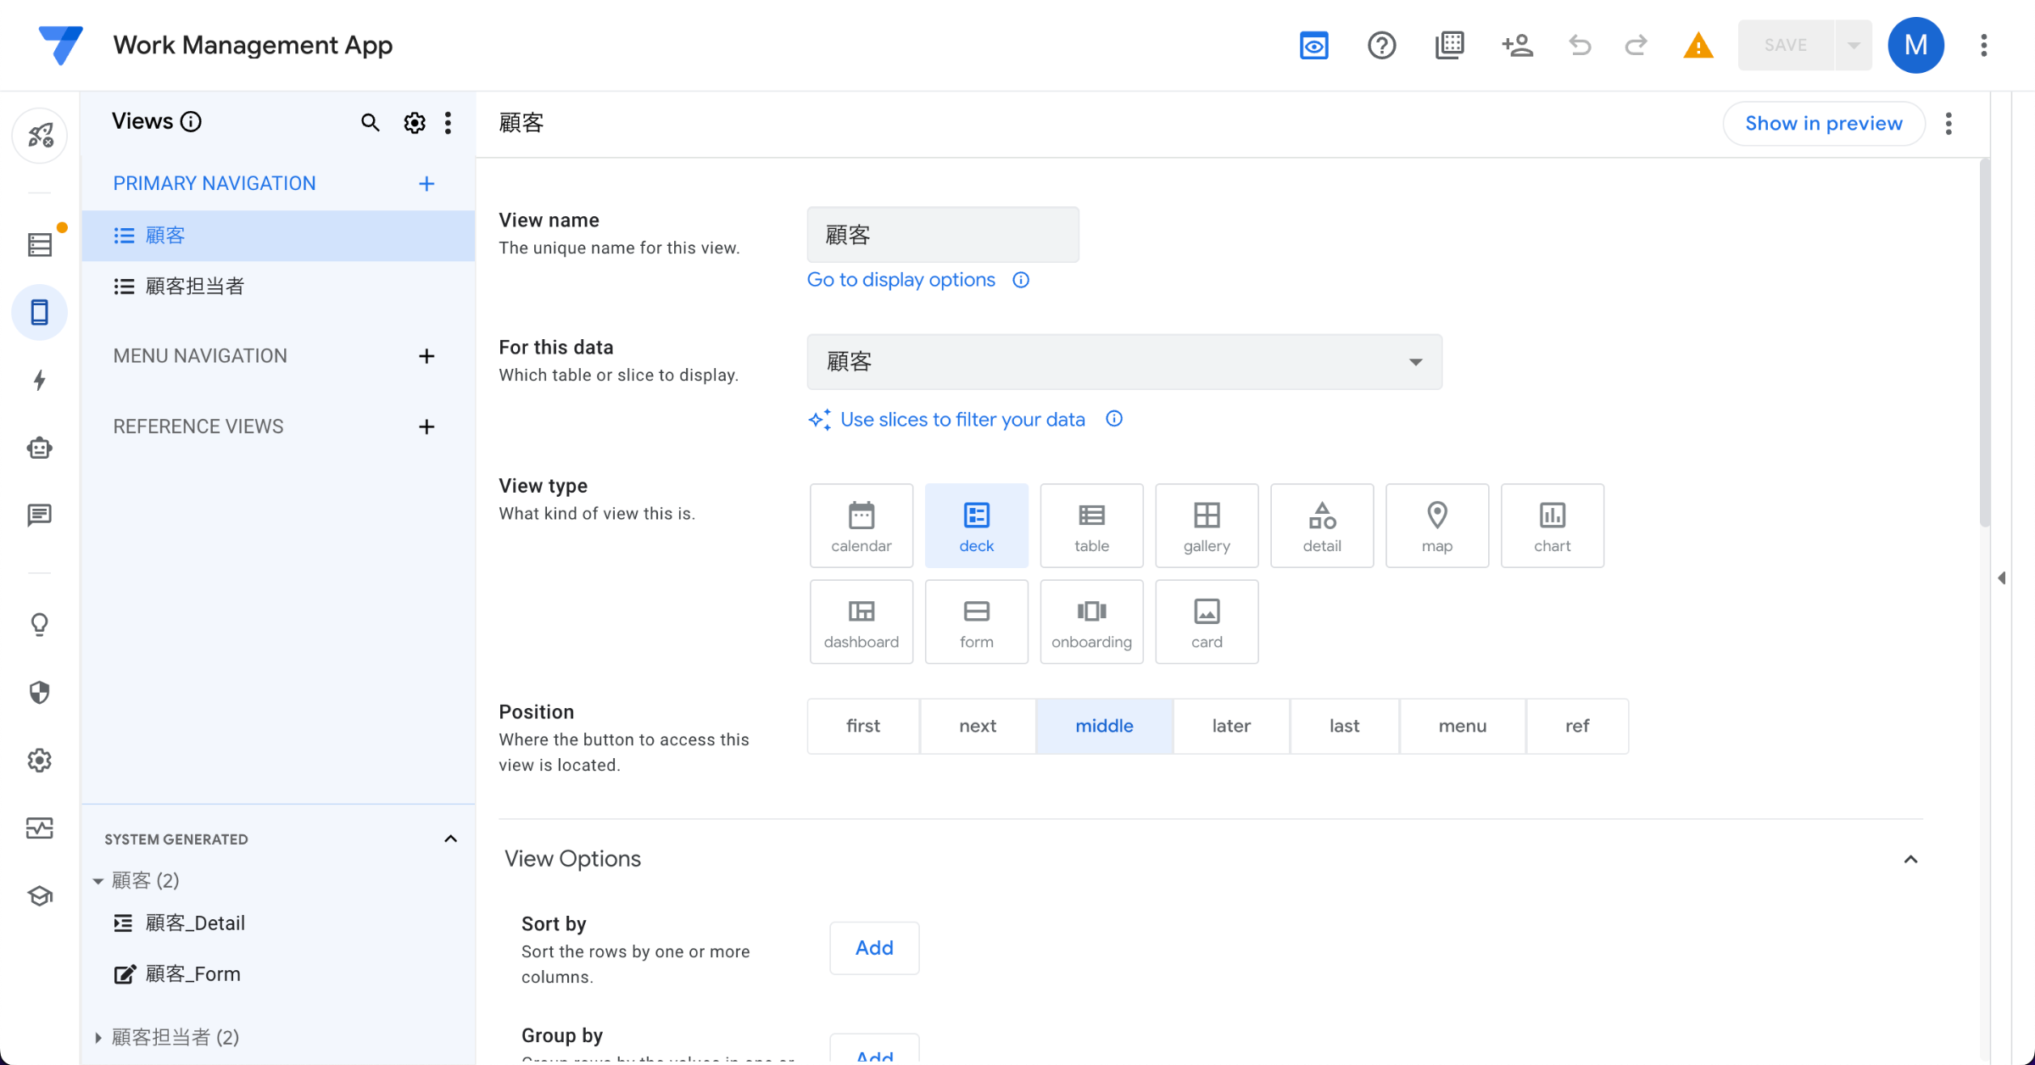The image size is (2035, 1065).
Task: Open the 顧客_Detail system view
Action: tap(195, 923)
